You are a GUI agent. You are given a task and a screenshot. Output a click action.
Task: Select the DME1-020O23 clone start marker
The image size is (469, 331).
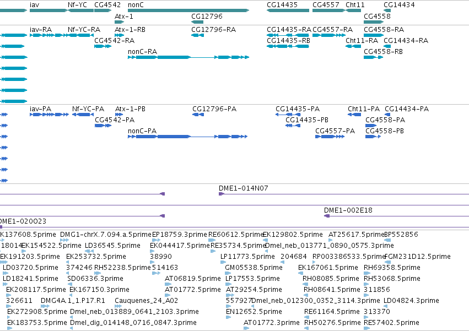(1, 227)
